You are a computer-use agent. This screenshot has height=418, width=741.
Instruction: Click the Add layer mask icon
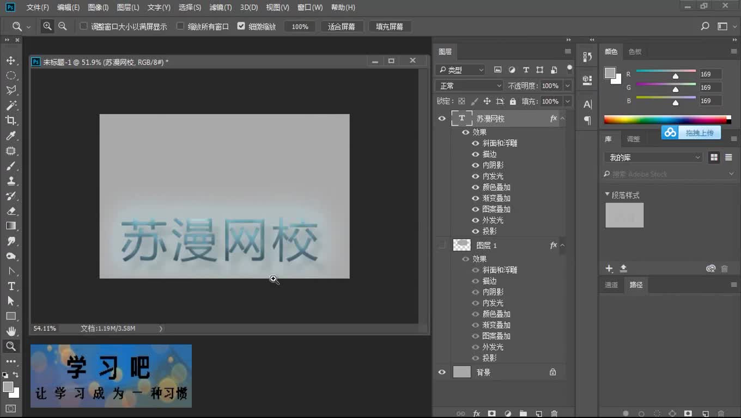(x=491, y=414)
